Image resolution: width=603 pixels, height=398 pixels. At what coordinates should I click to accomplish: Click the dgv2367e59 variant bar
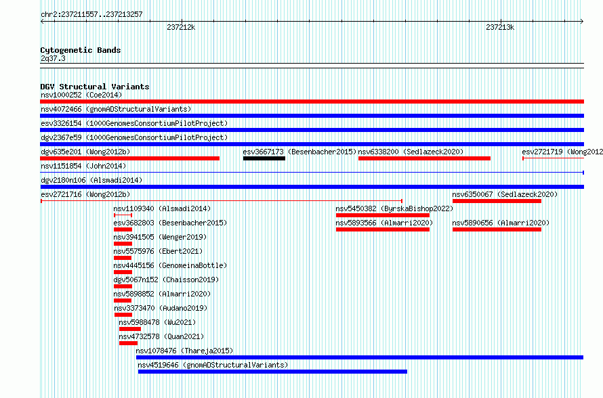point(312,144)
